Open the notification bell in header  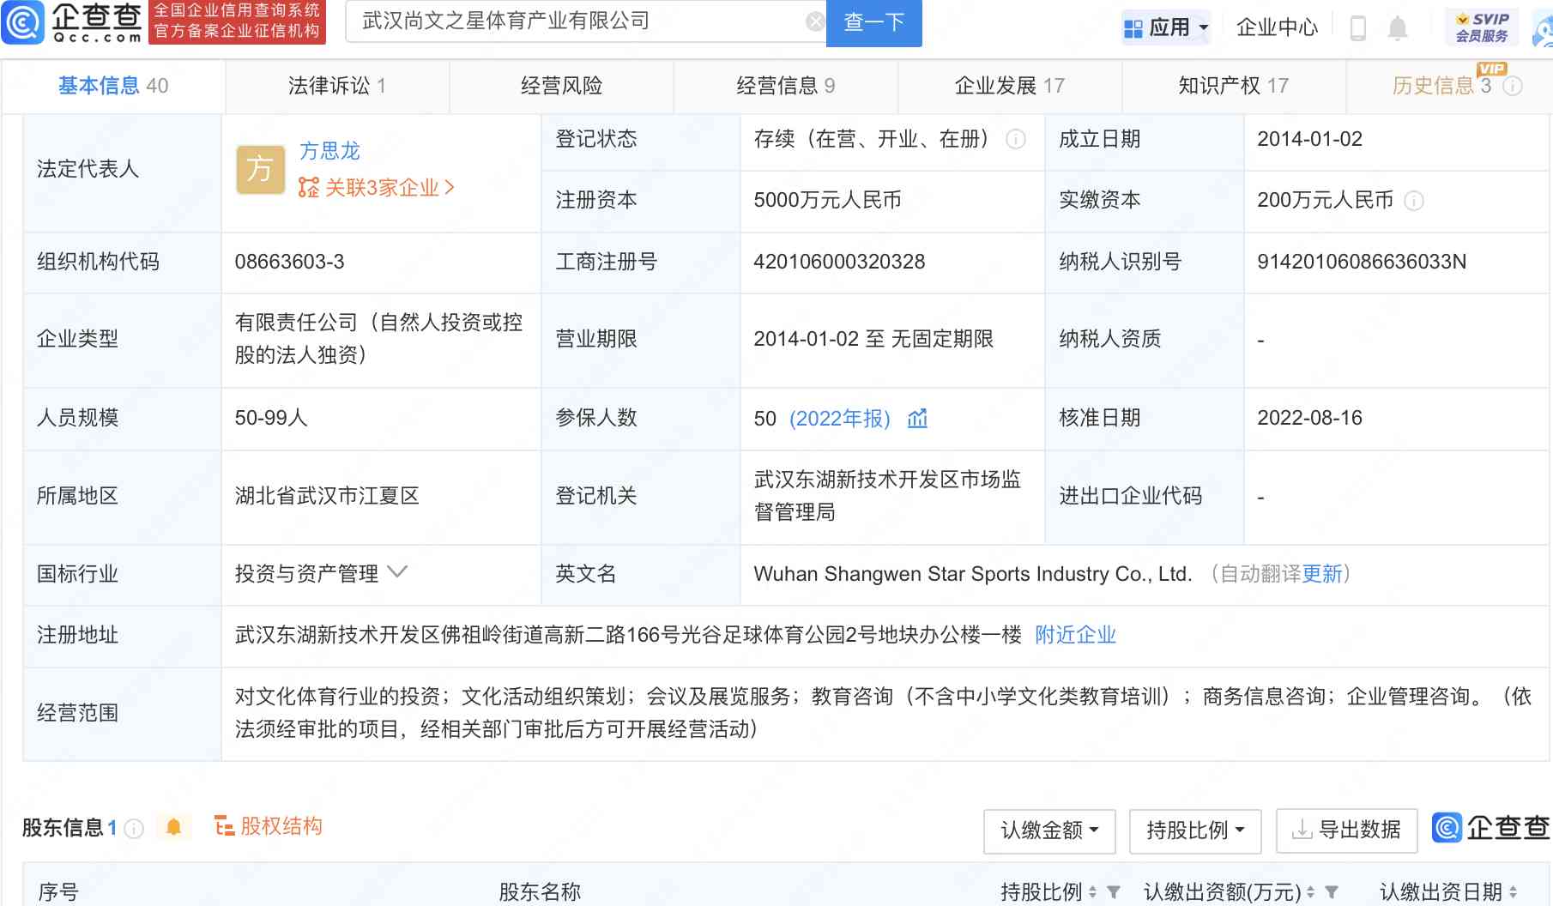click(x=1398, y=28)
